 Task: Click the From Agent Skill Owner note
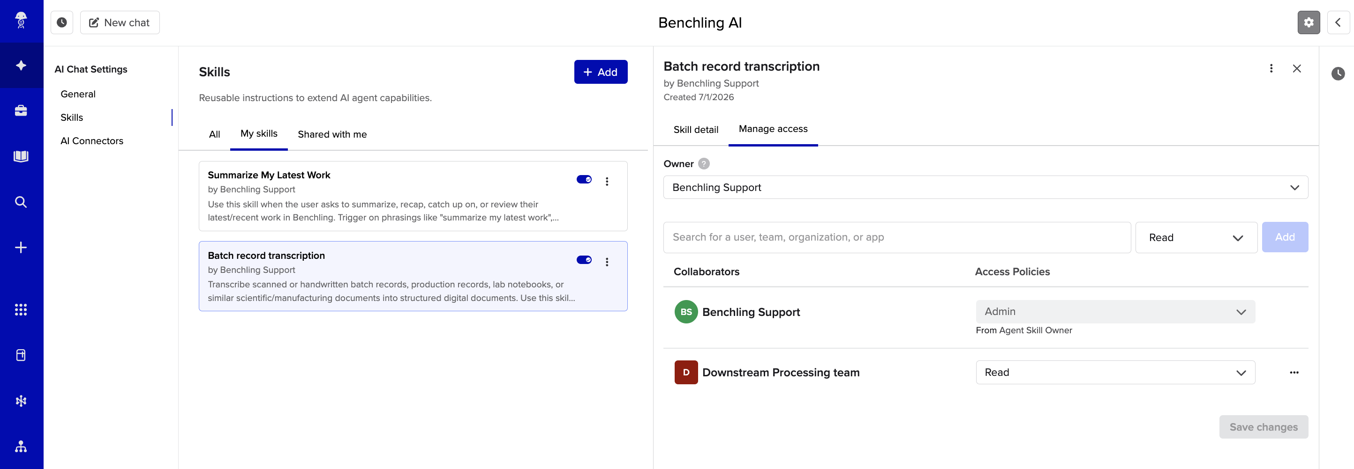click(1023, 330)
